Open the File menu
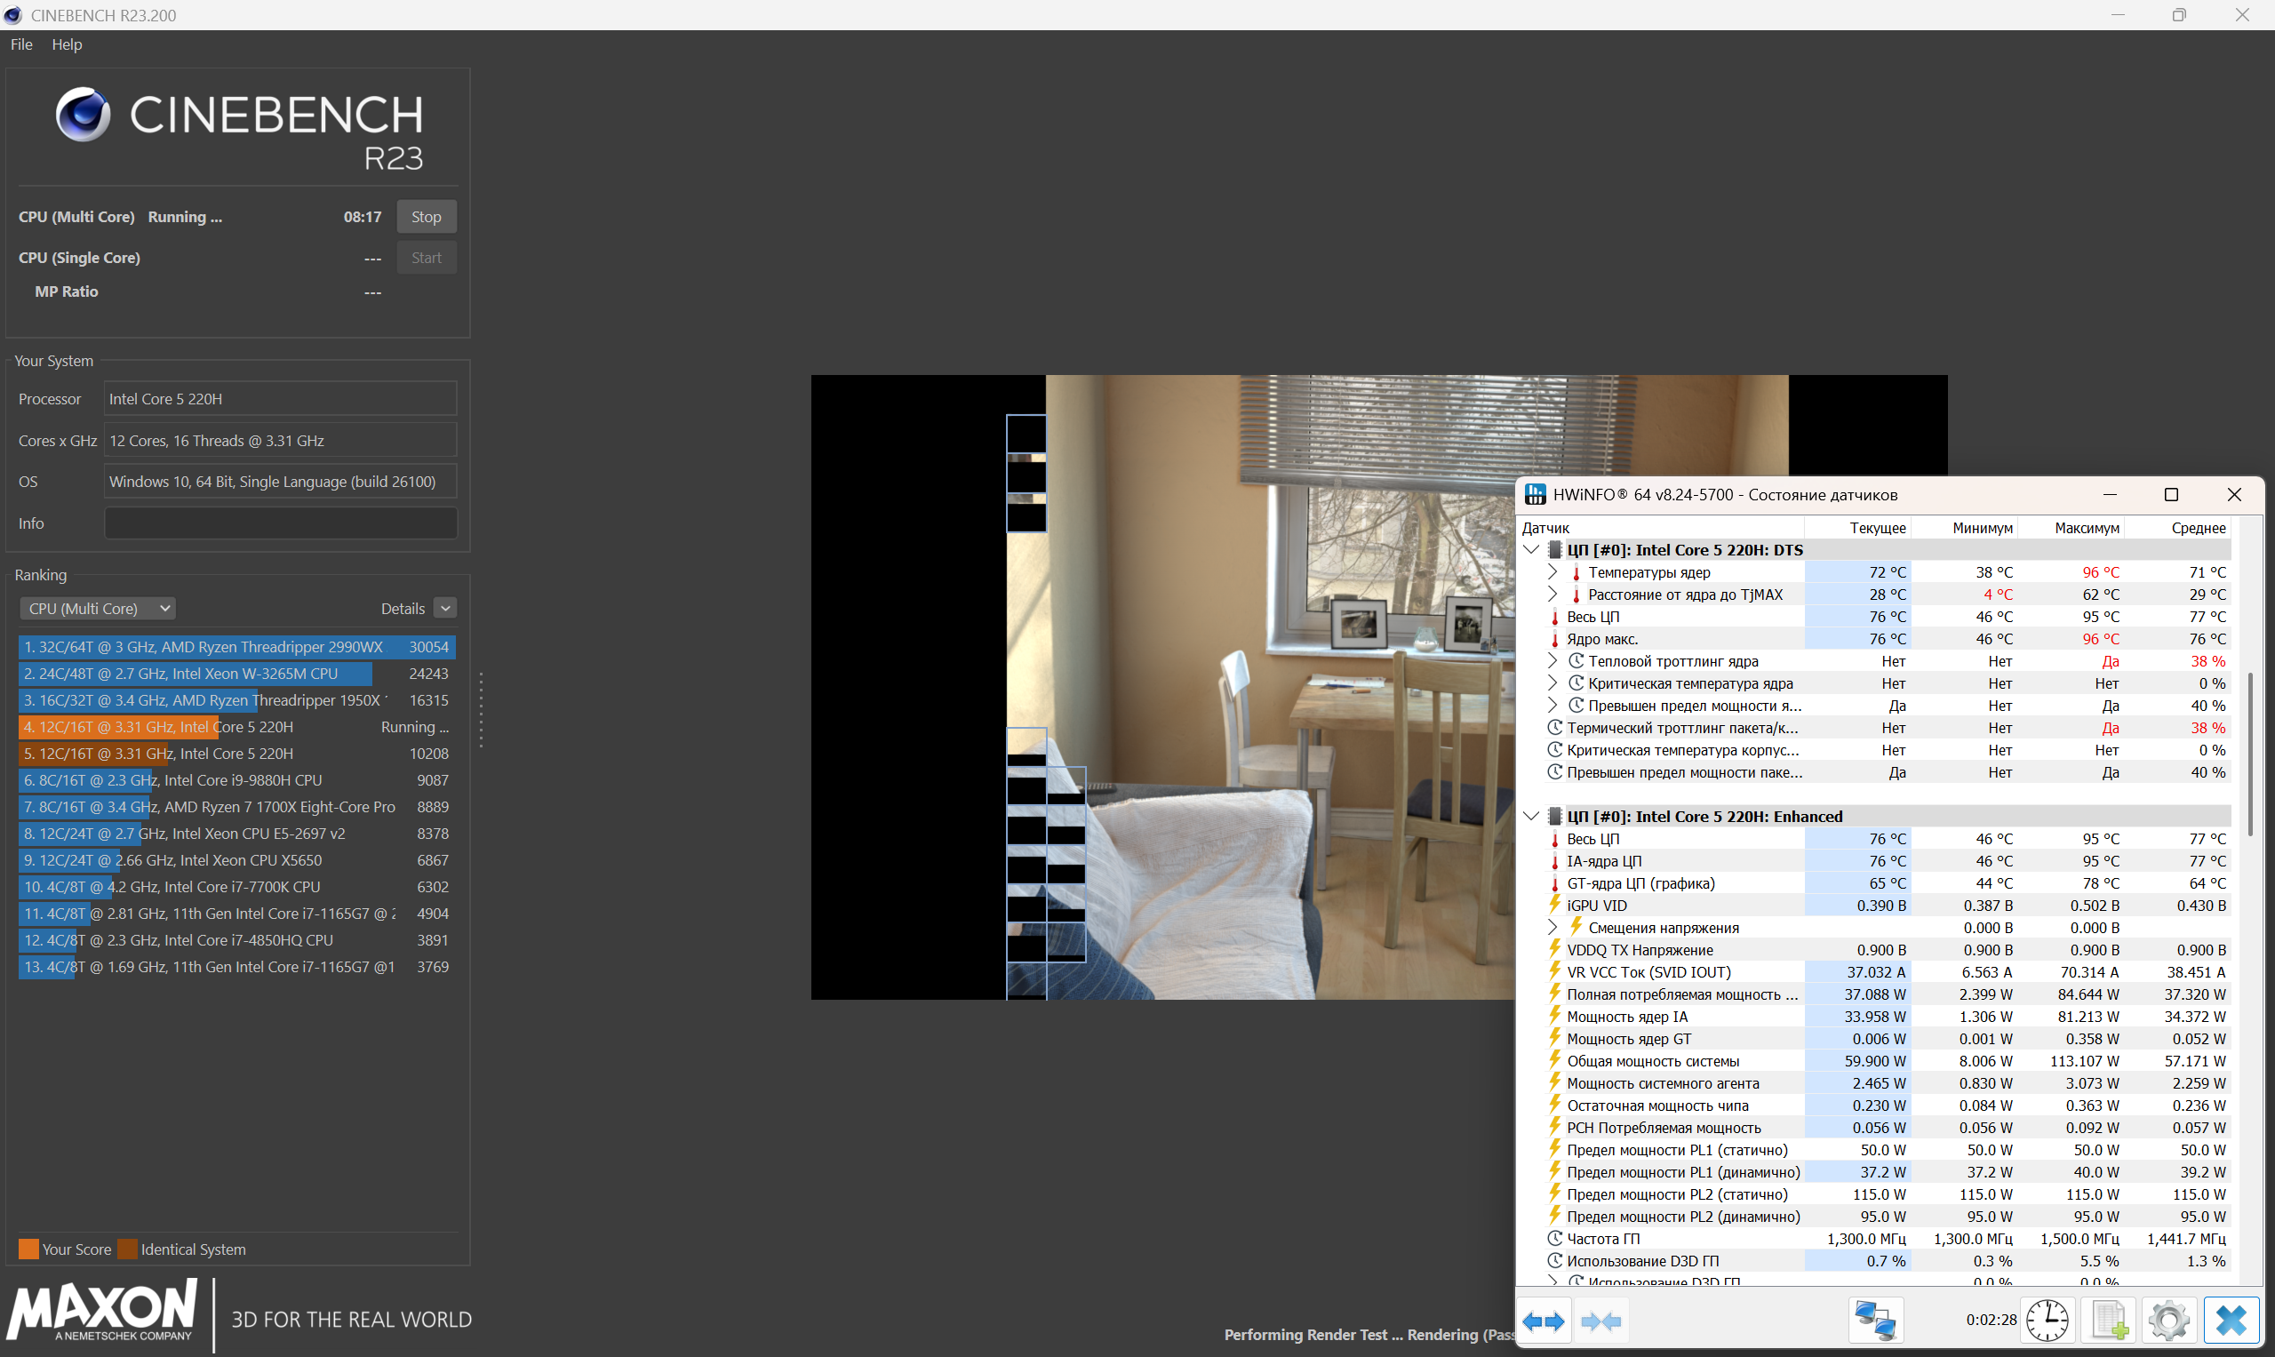Screen dimensions: 2275x1357 click(21, 44)
